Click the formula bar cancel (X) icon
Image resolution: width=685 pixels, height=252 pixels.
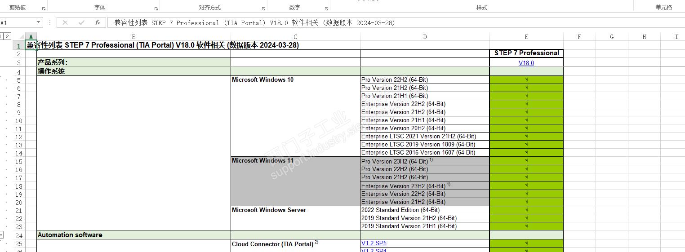pos(65,22)
